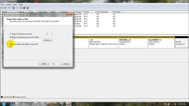This screenshot has width=189, height=106.
Task: Click the Fault Tolerance 'No' in the 64 MB row
Action: click(x=97, y=24)
